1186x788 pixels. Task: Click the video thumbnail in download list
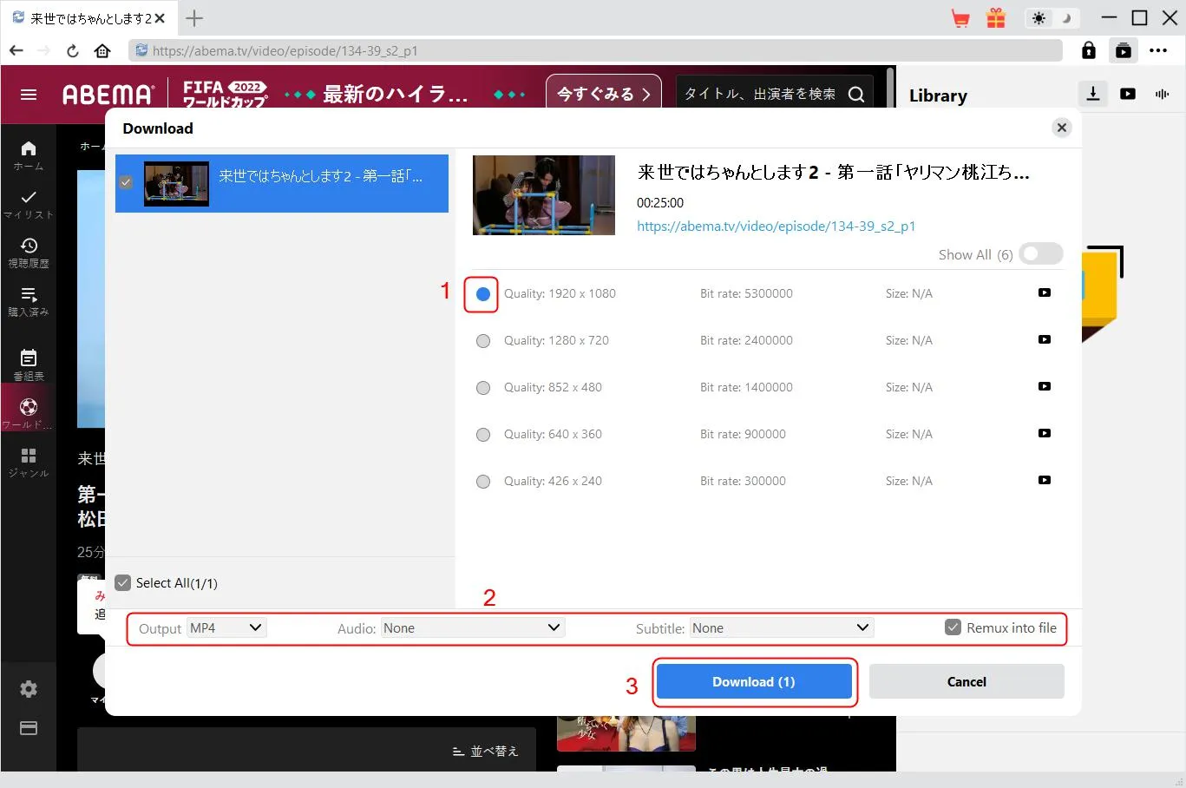tap(176, 184)
